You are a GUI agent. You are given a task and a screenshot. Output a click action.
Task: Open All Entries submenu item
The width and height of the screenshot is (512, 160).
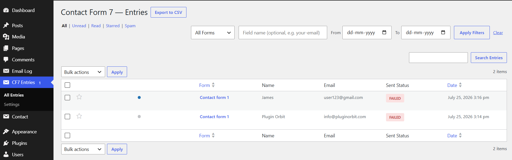pos(14,95)
